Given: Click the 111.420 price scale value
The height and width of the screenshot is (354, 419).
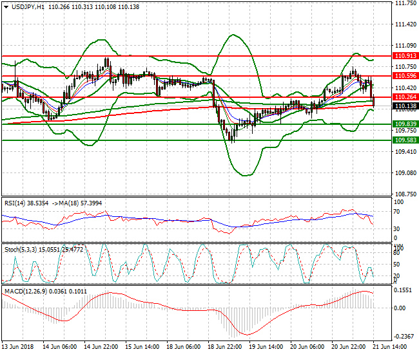Looking at the screenshot, I should (x=405, y=24).
